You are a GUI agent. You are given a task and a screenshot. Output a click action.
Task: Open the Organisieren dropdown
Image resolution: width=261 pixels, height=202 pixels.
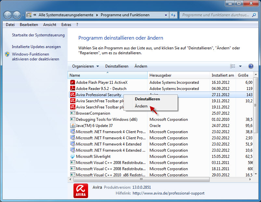point(85,66)
